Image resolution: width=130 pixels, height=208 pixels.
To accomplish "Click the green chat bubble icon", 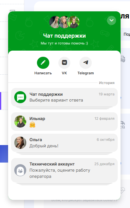I will (20, 97).
